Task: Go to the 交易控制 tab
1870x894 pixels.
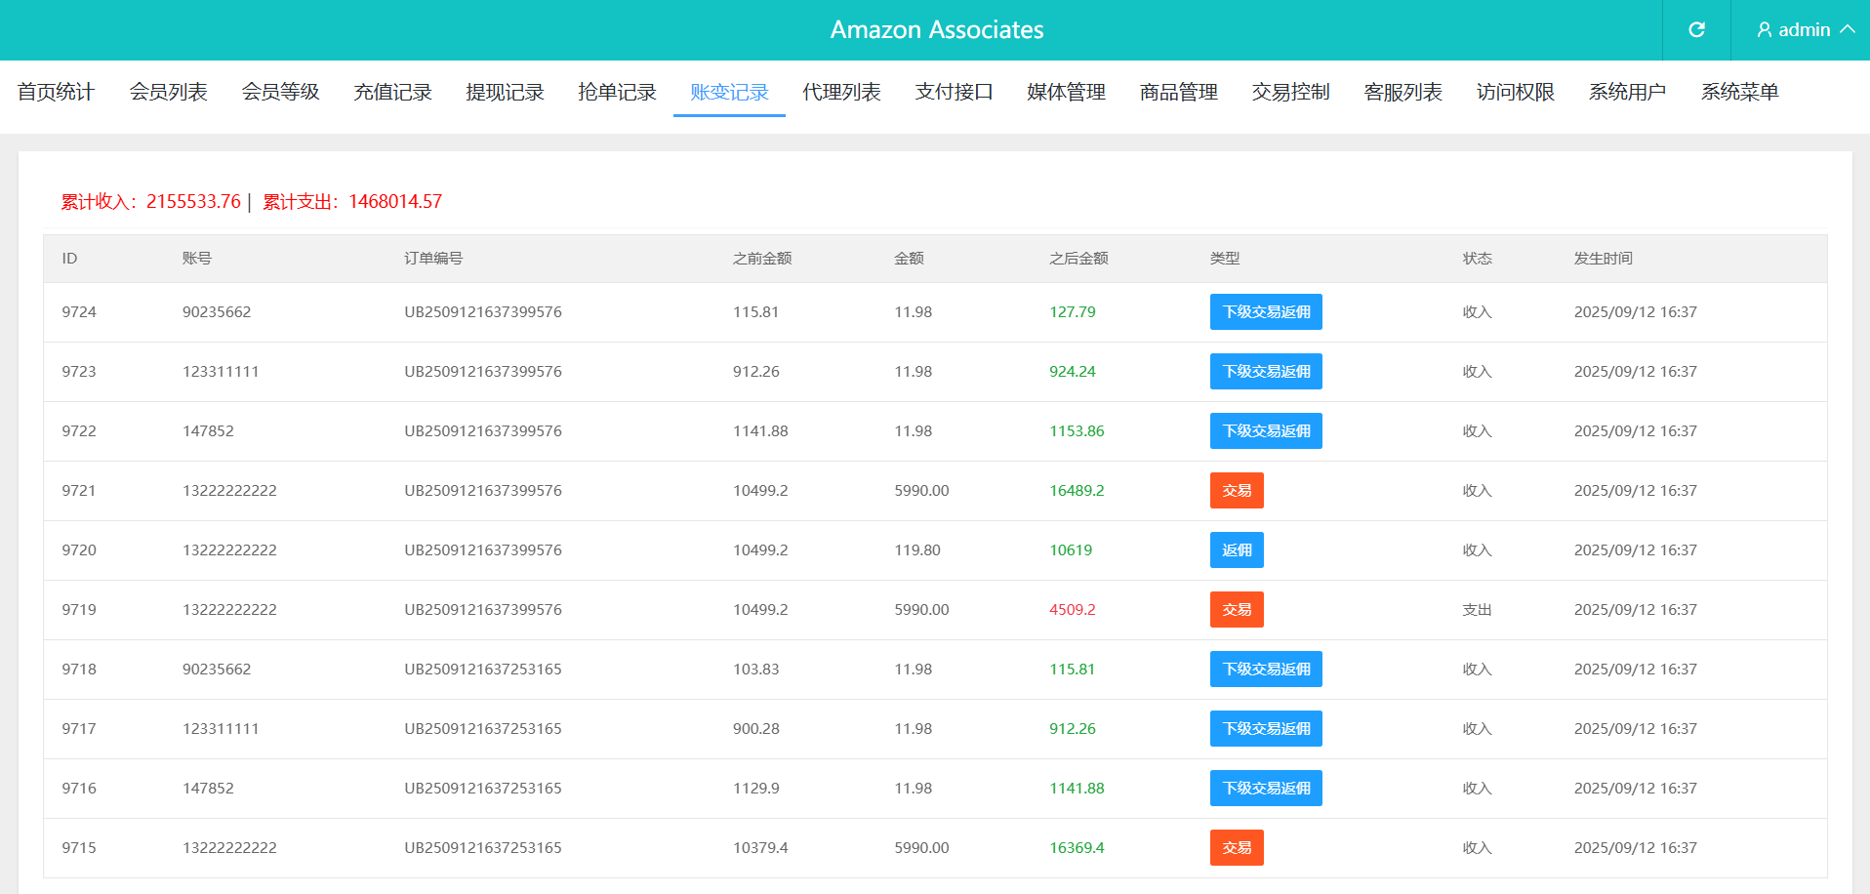Action: pos(1290,92)
